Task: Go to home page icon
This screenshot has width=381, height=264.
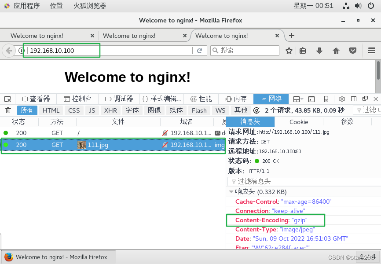Action: pyautogui.click(x=336, y=51)
